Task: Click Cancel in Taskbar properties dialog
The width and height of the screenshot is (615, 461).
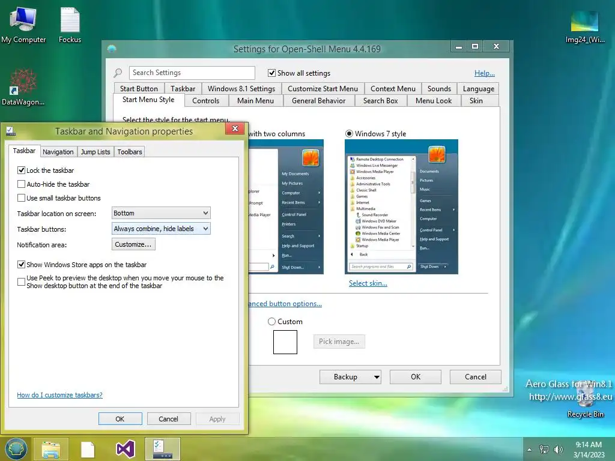Action: (x=169, y=418)
